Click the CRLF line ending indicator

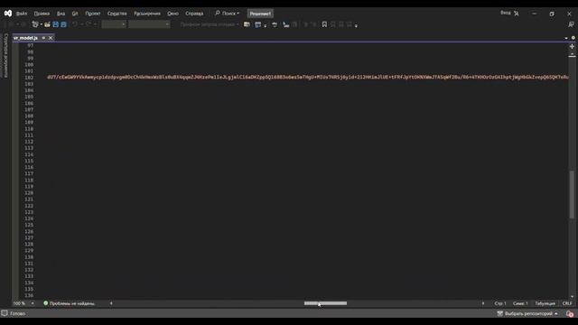[x=567, y=303]
